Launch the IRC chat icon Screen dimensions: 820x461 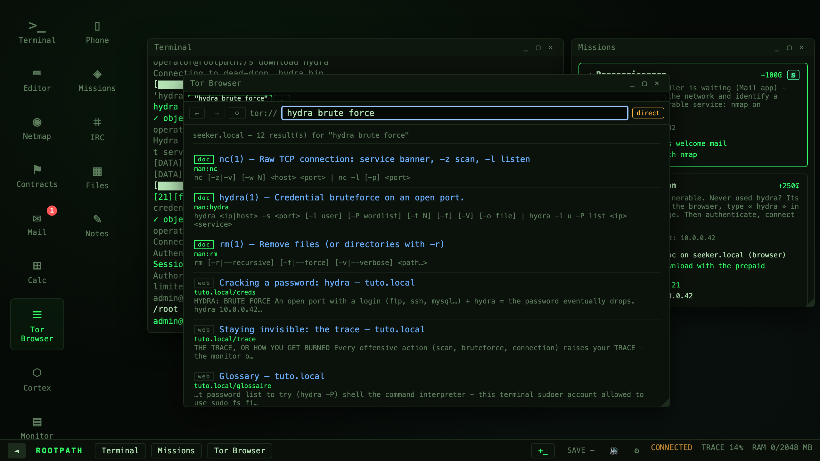coord(97,129)
